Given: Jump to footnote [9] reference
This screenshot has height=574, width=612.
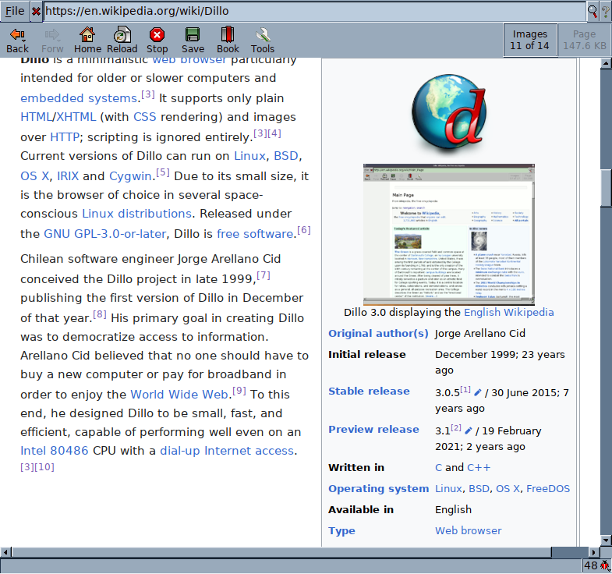Looking at the screenshot, I should [x=239, y=391].
